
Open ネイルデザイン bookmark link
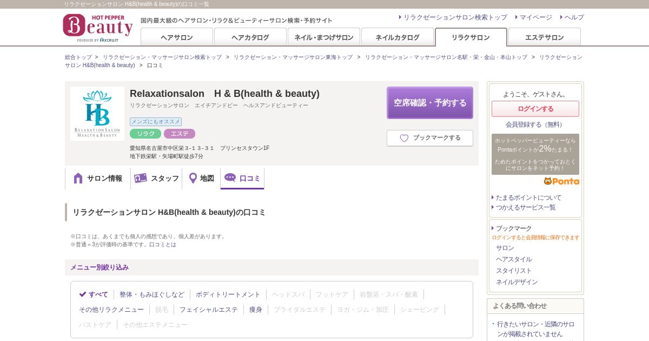click(517, 282)
